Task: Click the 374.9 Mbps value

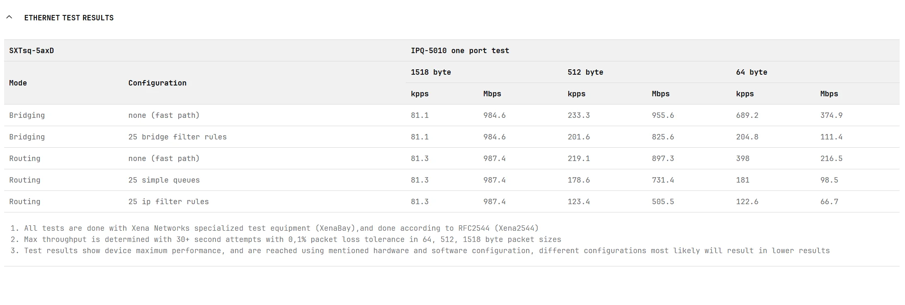Action: pos(831,115)
